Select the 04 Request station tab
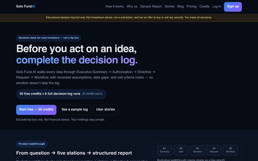Screen dimensions: 258x161 (214, 150)
